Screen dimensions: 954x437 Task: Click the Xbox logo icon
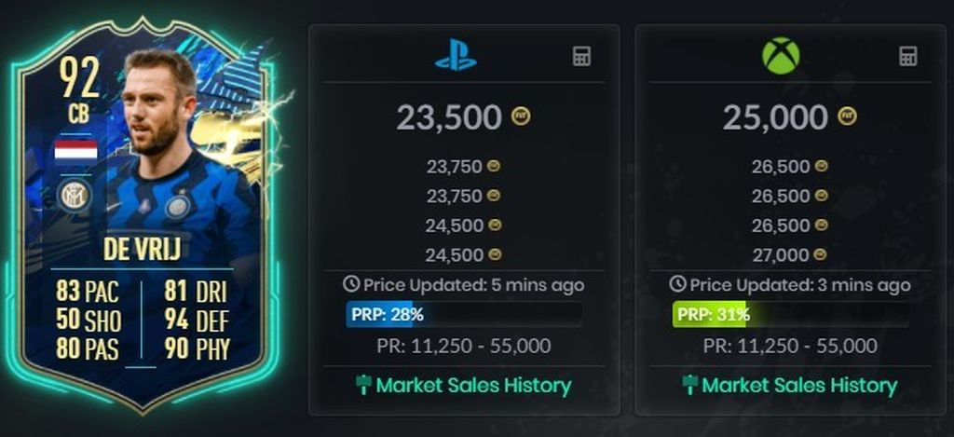coord(781,56)
